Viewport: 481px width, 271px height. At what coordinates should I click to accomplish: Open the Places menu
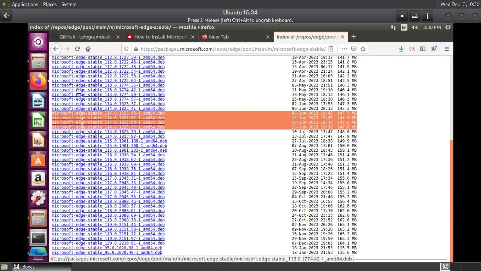[x=50, y=4]
